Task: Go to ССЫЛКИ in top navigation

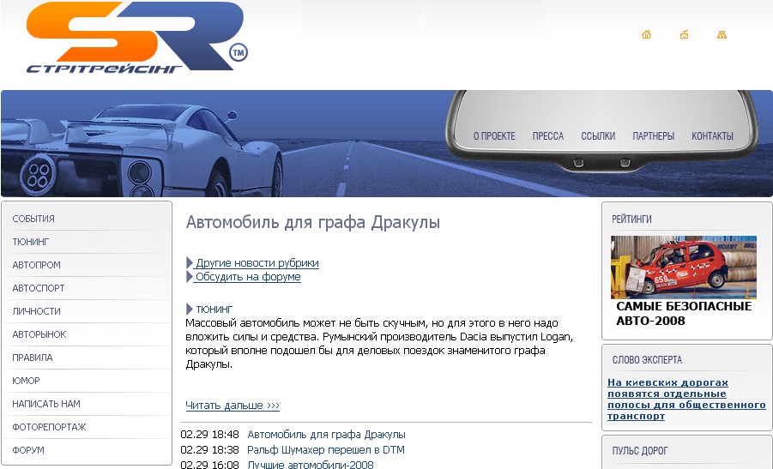Action: point(598,136)
